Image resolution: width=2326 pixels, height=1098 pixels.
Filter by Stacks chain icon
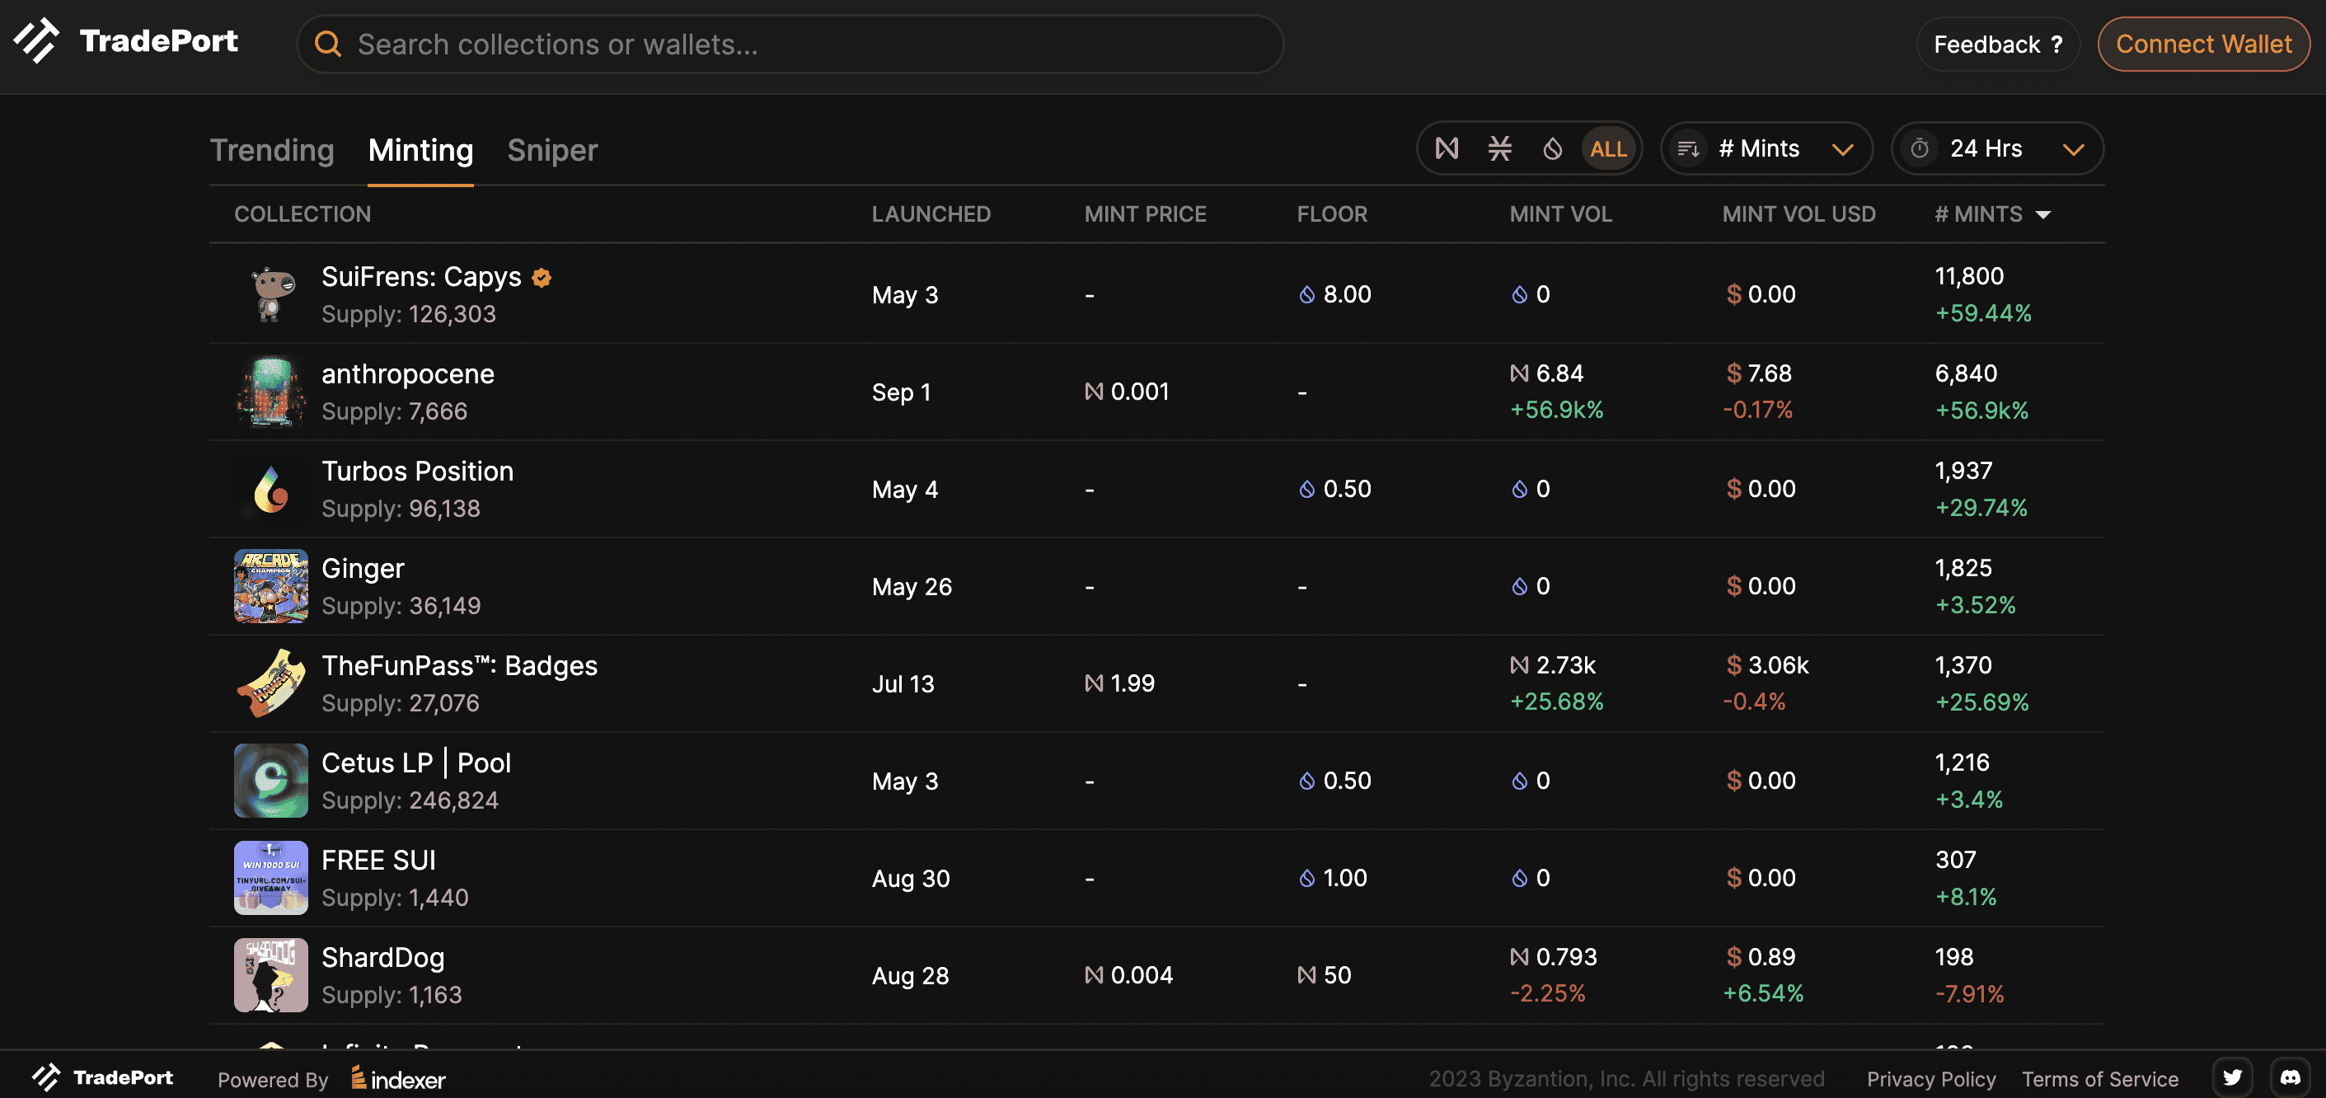pos(1500,148)
